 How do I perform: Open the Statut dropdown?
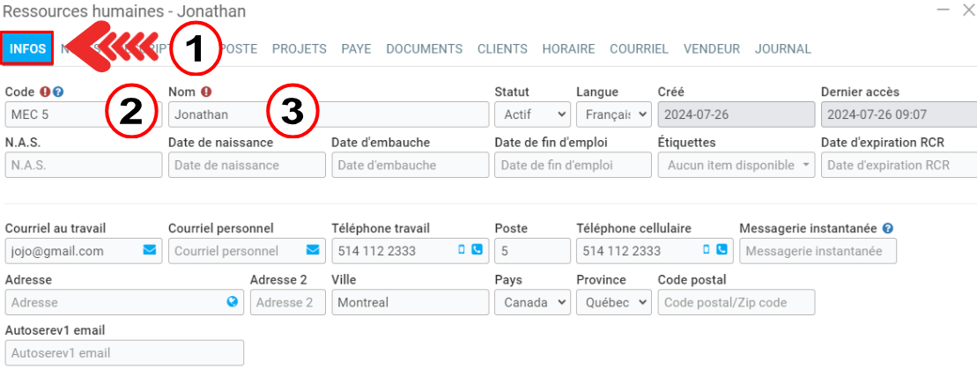pos(532,114)
